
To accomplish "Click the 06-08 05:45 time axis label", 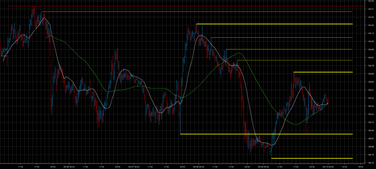I will tap(198, 166).
